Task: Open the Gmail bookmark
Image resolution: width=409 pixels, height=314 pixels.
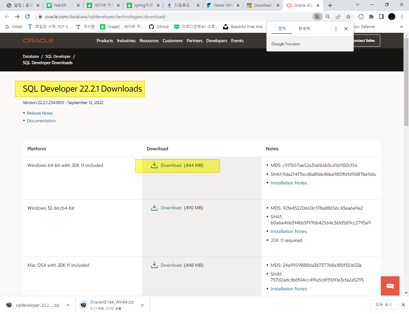Action: point(14,27)
